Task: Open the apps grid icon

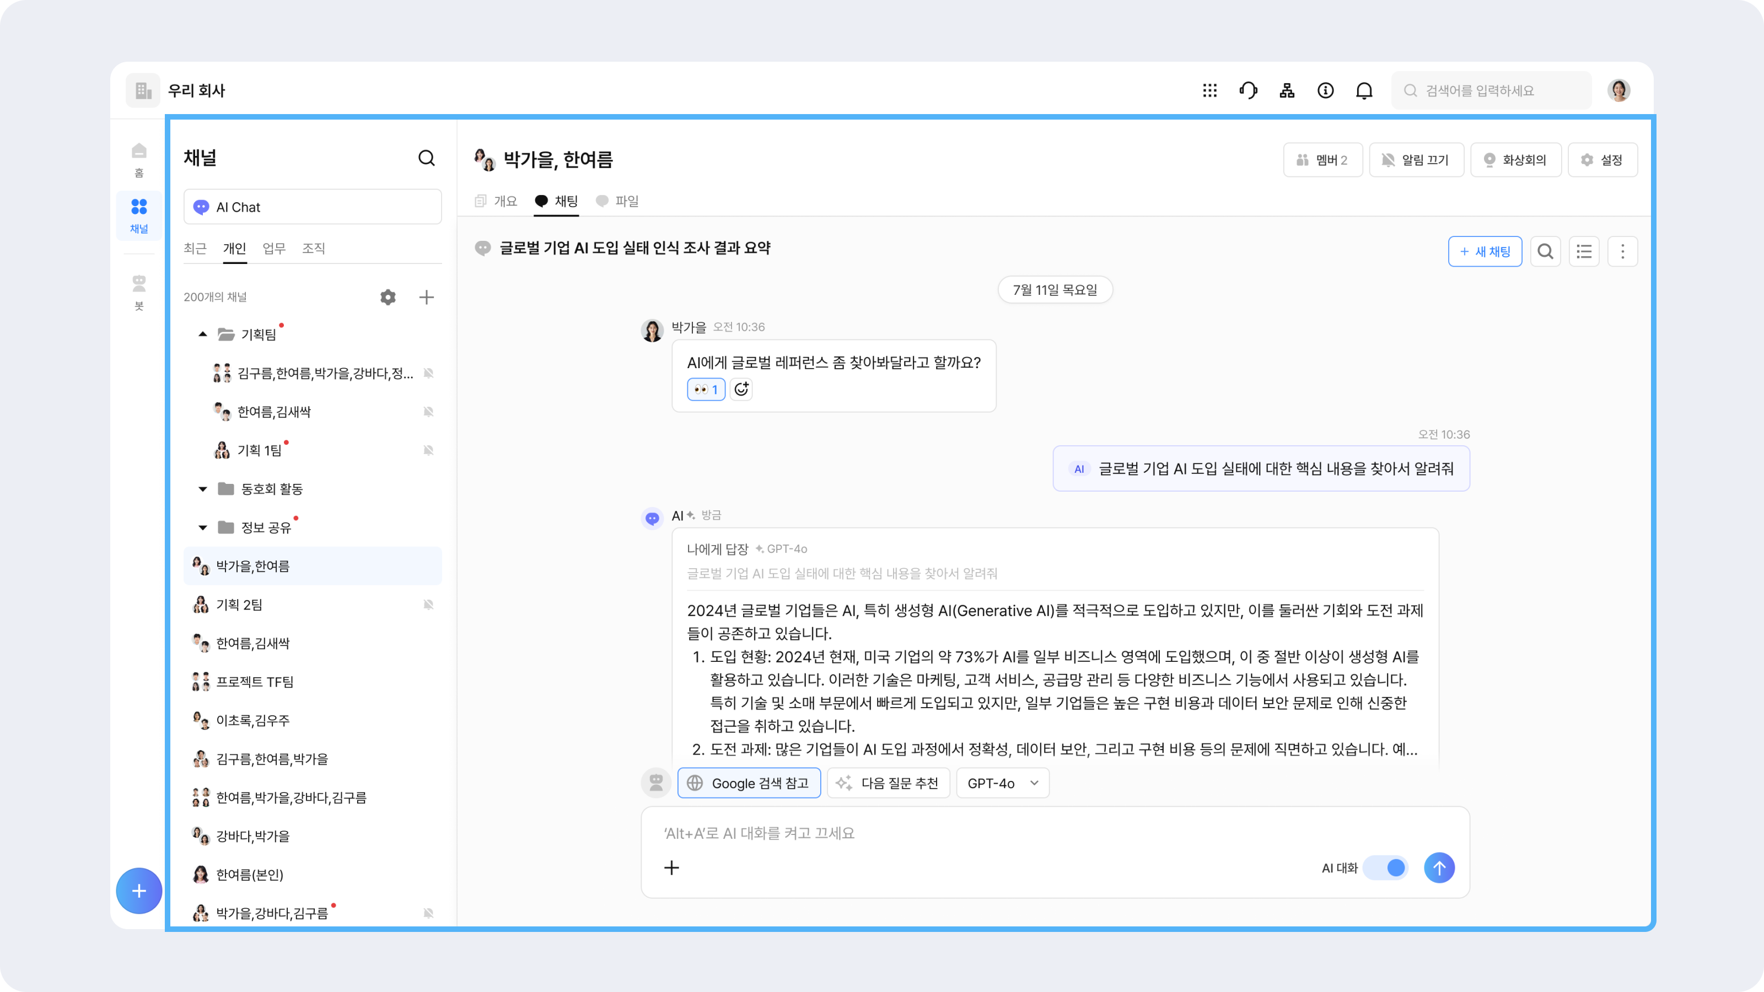Action: [x=1209, y=90]
